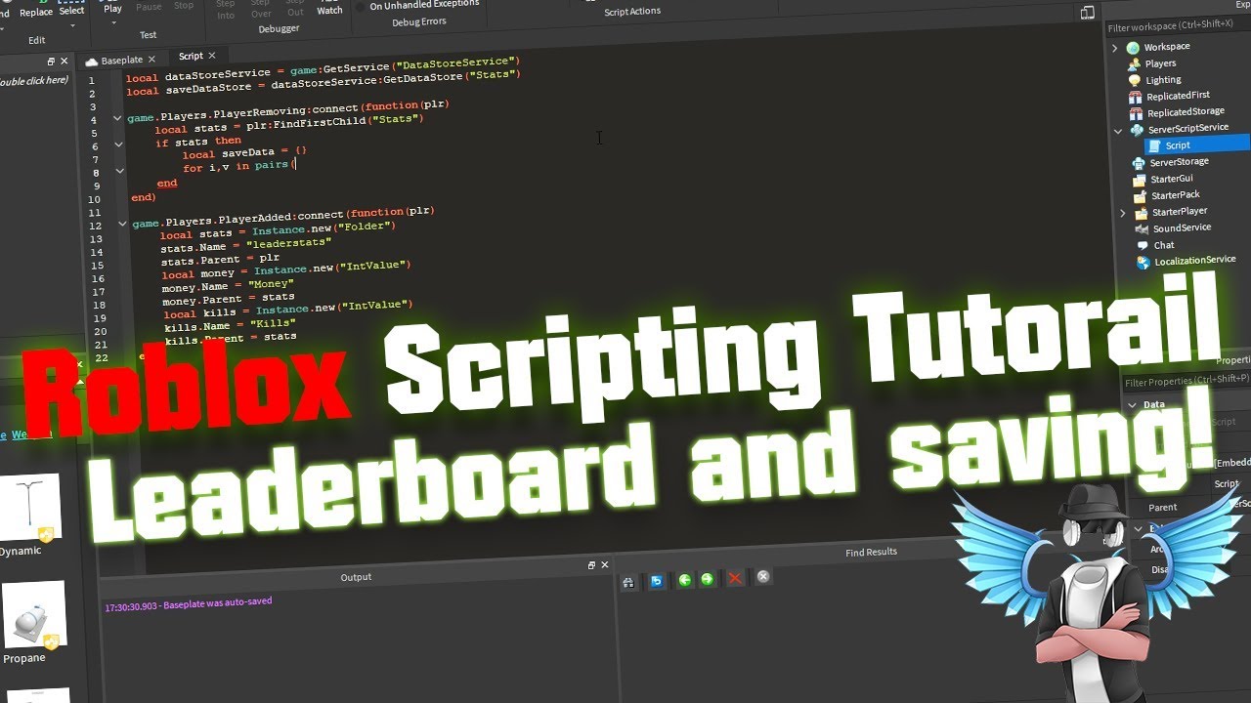Select the Lighting lightbulb icon
The image size is (1251, 703).
click(x=1134, y=80)
